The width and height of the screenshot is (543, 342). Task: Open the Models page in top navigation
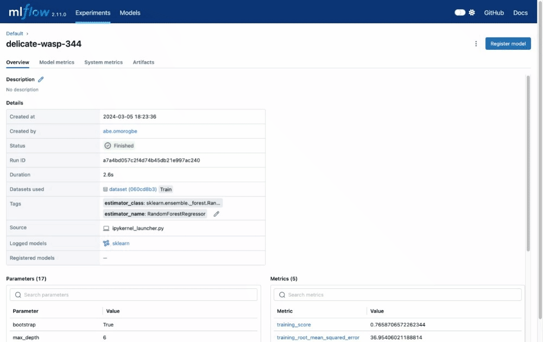click(130, 12)
